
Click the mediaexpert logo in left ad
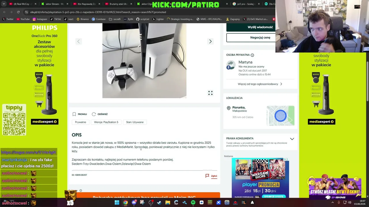(x=45, y=122)
